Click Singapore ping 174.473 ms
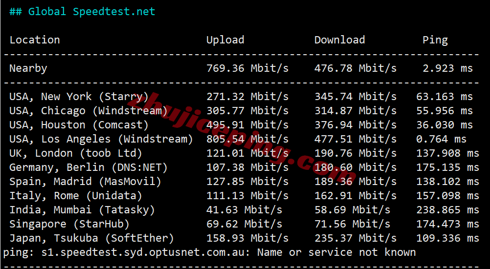 point(448,224)
